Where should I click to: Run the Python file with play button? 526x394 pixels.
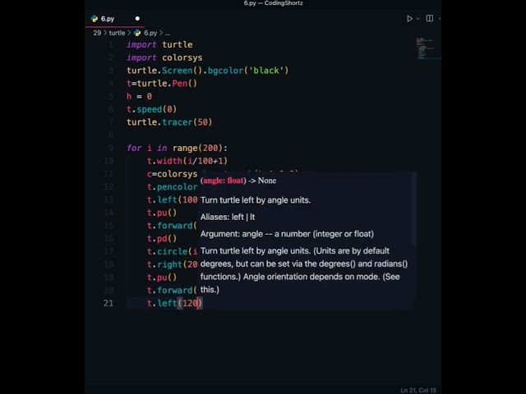[409, 18]
